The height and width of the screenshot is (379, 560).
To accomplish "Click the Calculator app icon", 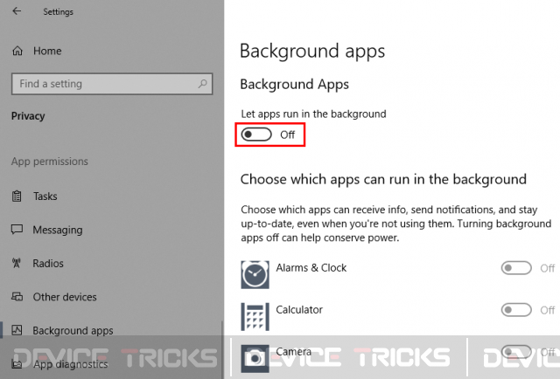I will tap(255, 317).
